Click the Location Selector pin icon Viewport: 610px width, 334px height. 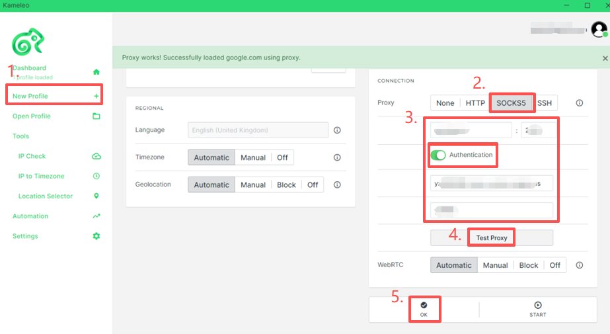tap(96, 196)
